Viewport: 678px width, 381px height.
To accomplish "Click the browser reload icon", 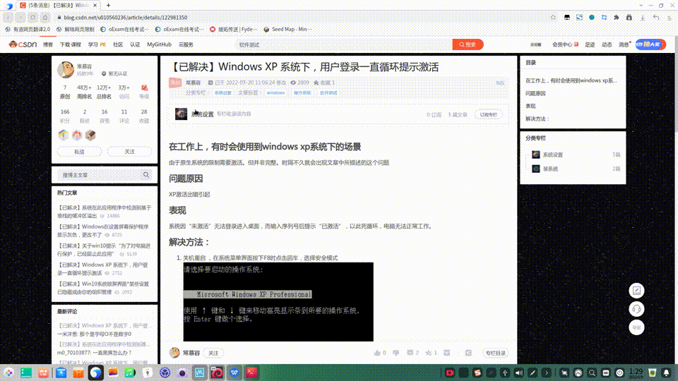I will pos(33,17).
